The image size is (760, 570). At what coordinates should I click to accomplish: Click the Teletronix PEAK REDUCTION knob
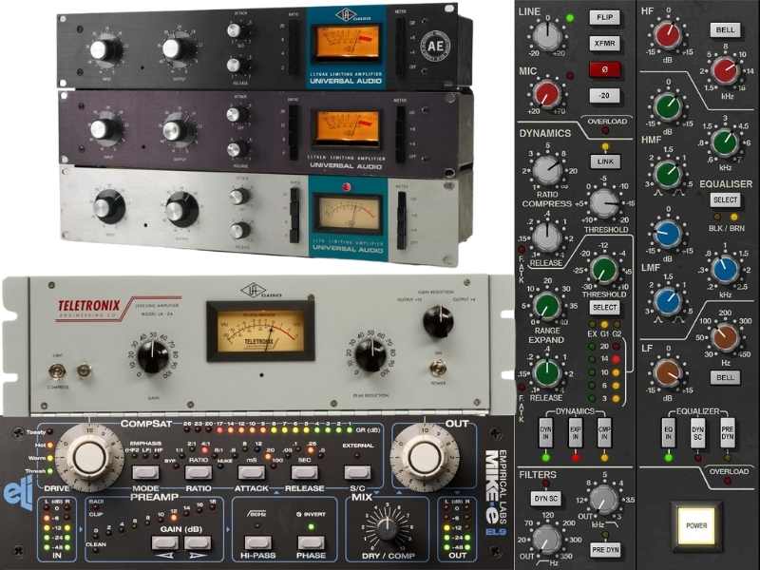click(x=370, y=355)
